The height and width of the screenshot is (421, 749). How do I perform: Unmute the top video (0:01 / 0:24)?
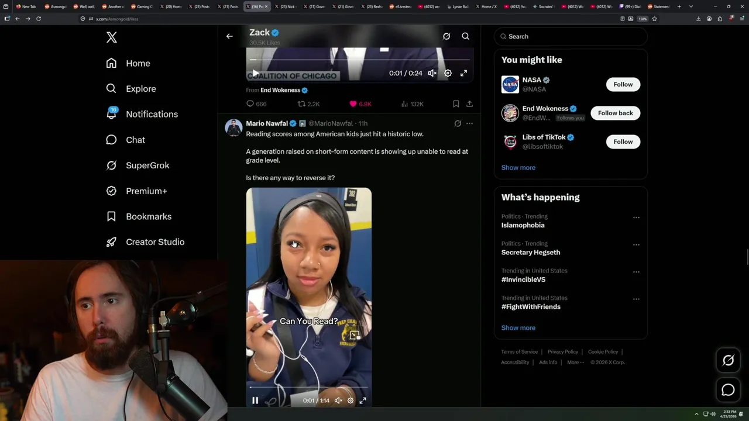(x=432, y=73)
